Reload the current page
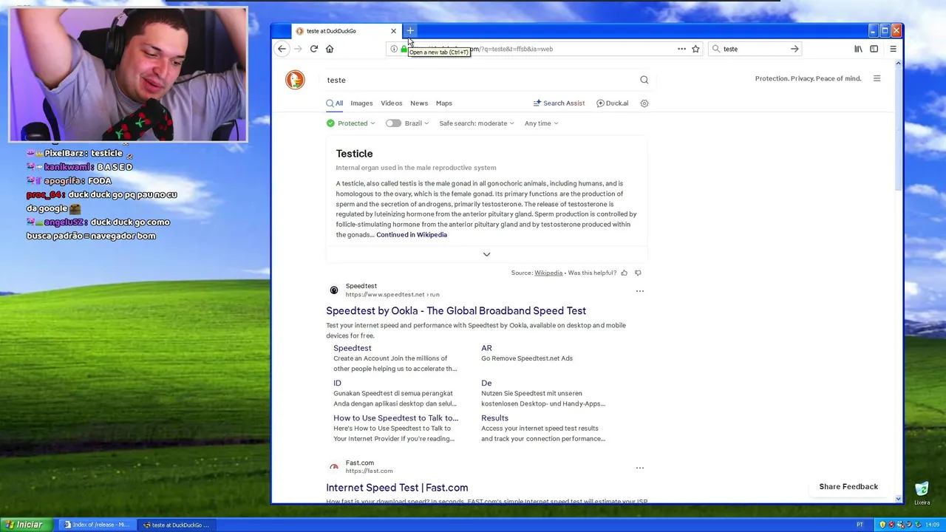Screen dimensions: 946x532 tap(314, 49)
